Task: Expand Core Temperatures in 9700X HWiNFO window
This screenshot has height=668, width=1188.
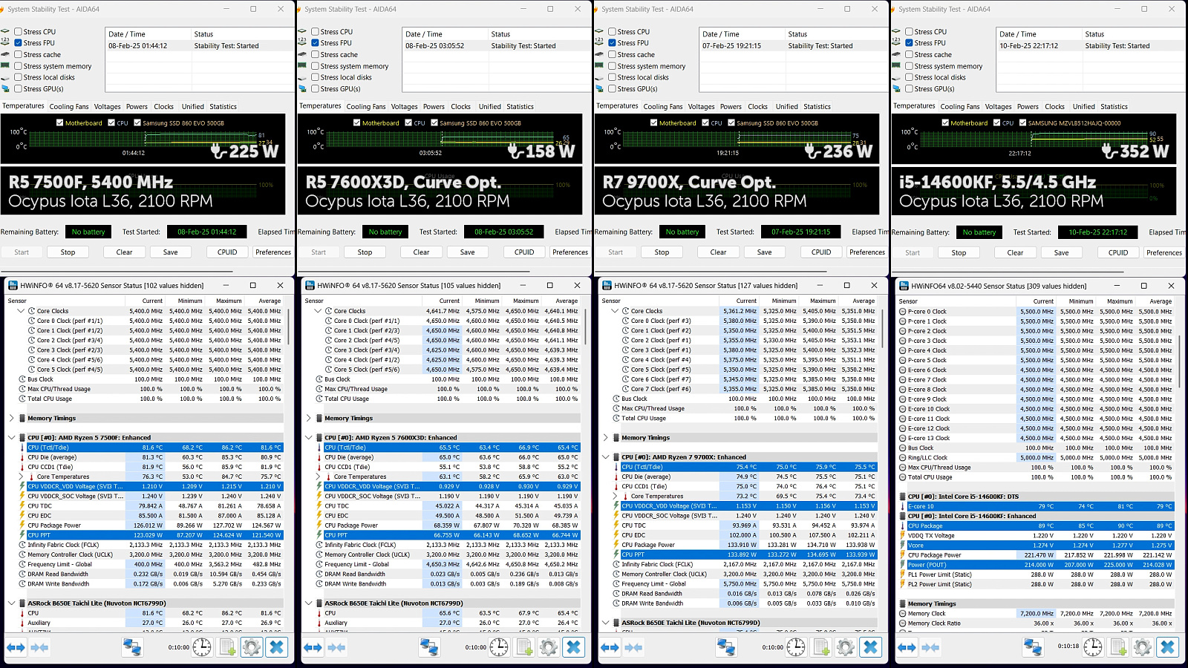Action: [x=616, y=496]
